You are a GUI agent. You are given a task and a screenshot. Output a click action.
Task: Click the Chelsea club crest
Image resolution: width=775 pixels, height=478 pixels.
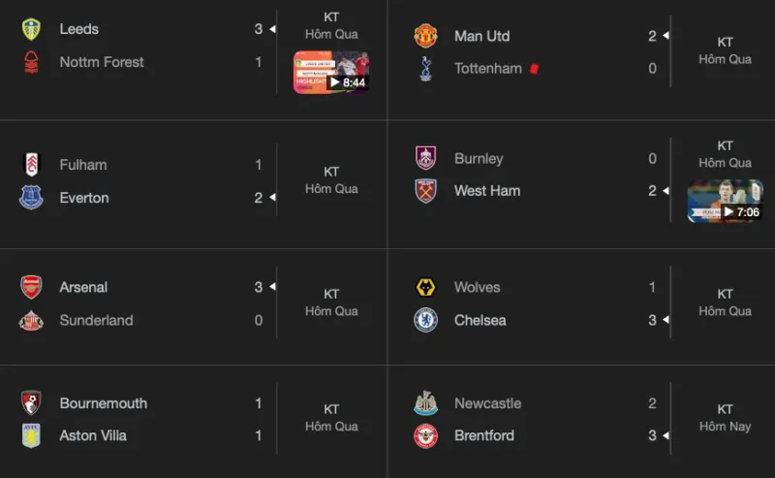tap(426, 320)
